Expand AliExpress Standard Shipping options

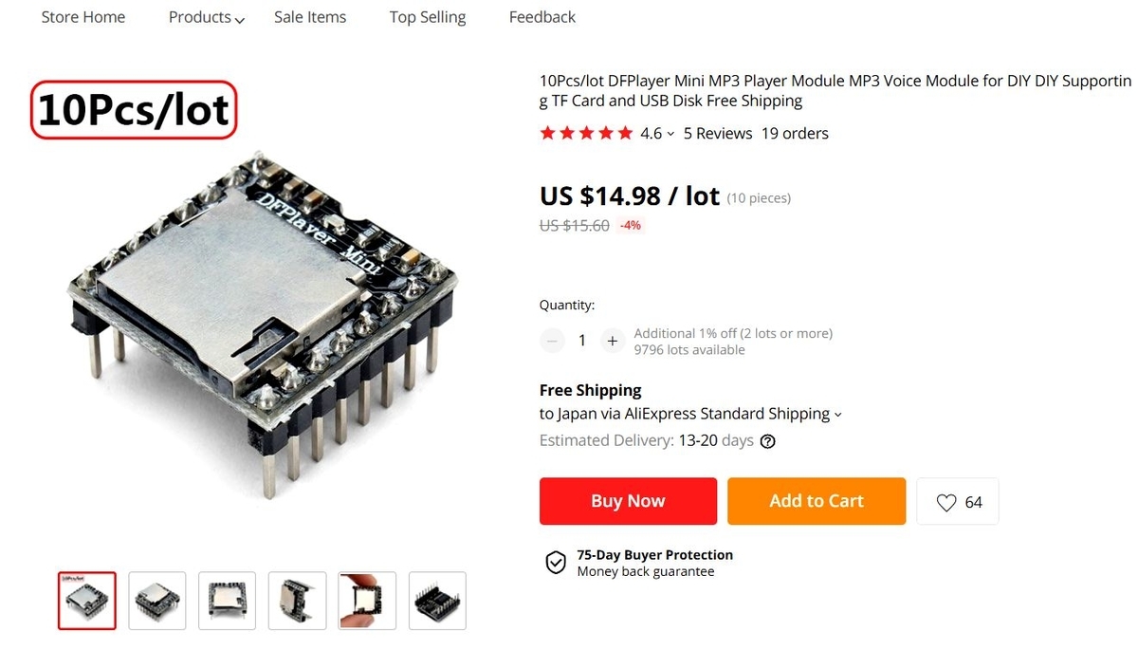pyautogui.click(x=837, y=415)
